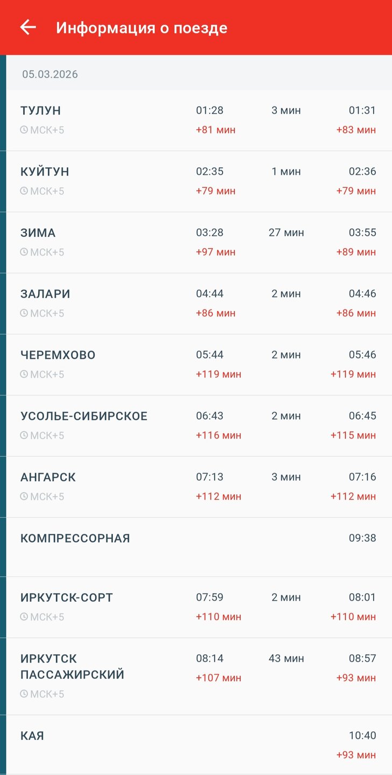Click the 09:38 departure time at КОМПРЕССОРНАЯ
The height and width of the screenshot is (775, 392).
point(362,538)
